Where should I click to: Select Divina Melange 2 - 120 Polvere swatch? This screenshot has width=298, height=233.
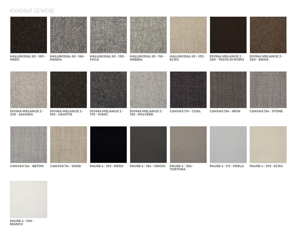point(148,90)
